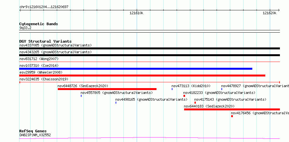Screen dimensions: 289x142
Task: Open the nsv473113 (Kidd2010) label
Action: coord(191,86)
